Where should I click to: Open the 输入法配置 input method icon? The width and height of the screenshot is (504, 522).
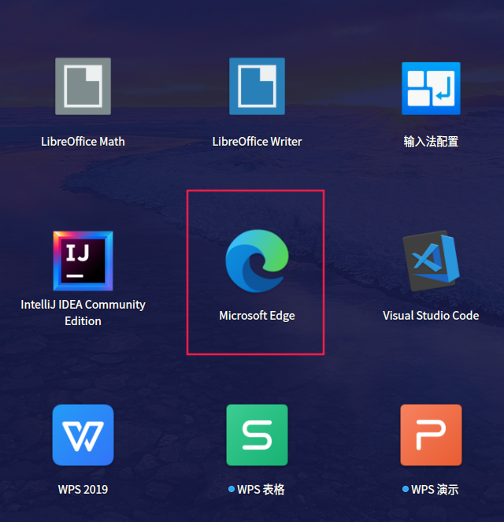431,88
